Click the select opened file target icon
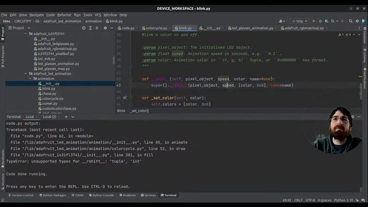Image resolution: width=368 pixels, height=207 pixels. [x=84, y=28]
